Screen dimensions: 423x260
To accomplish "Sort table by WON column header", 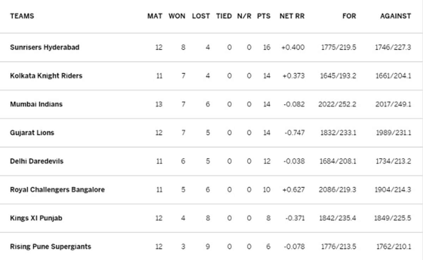I will 177,16.
